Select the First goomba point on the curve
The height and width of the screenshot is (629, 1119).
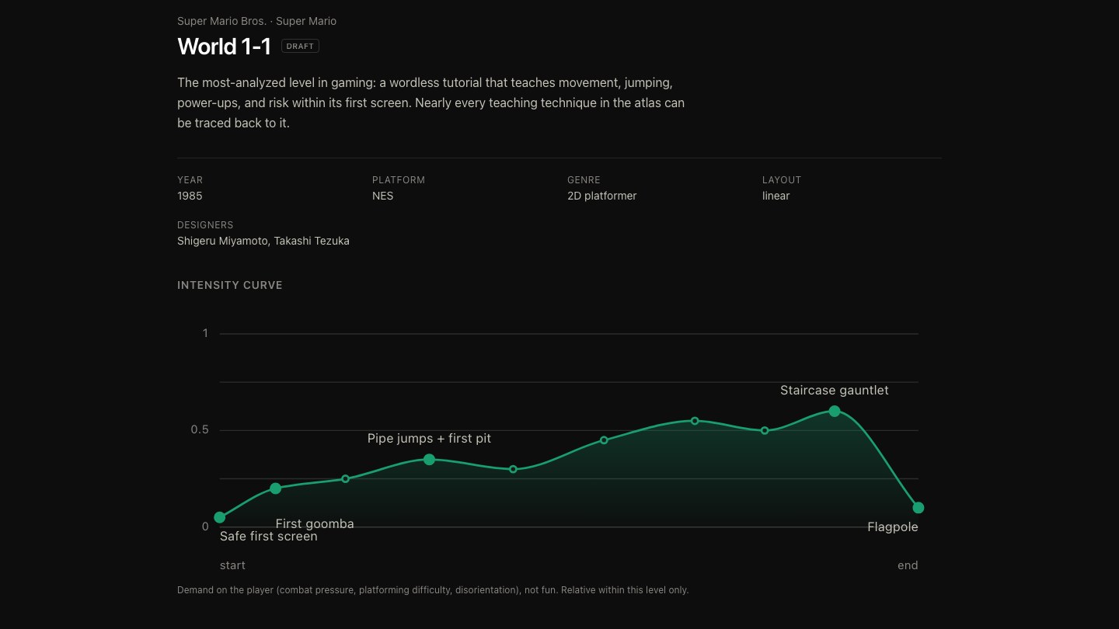[x=275, y=488]
